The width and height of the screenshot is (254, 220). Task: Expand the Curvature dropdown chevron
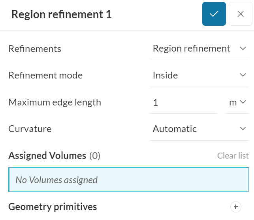pyautogui.click(x=243, y=129)
